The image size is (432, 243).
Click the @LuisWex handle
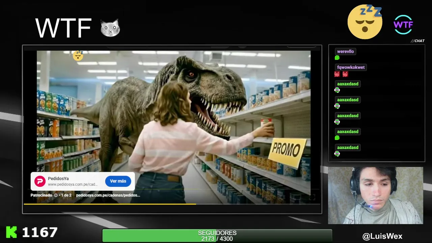coord(382,237)
